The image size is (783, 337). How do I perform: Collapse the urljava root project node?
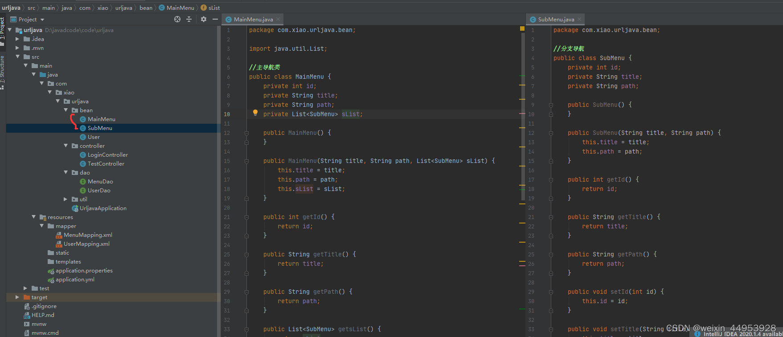click(x=10, y=30)
